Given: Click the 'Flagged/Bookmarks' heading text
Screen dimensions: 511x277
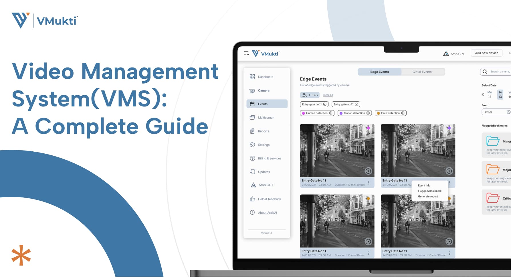Looking at the screenshot, I should pos(494,126).
